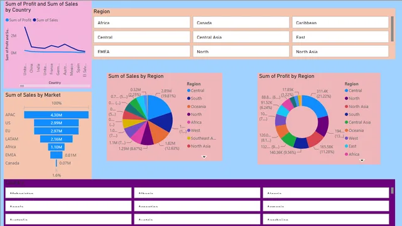
Task: Select Caribbean in the Region slicer
Action: point(340,23)
